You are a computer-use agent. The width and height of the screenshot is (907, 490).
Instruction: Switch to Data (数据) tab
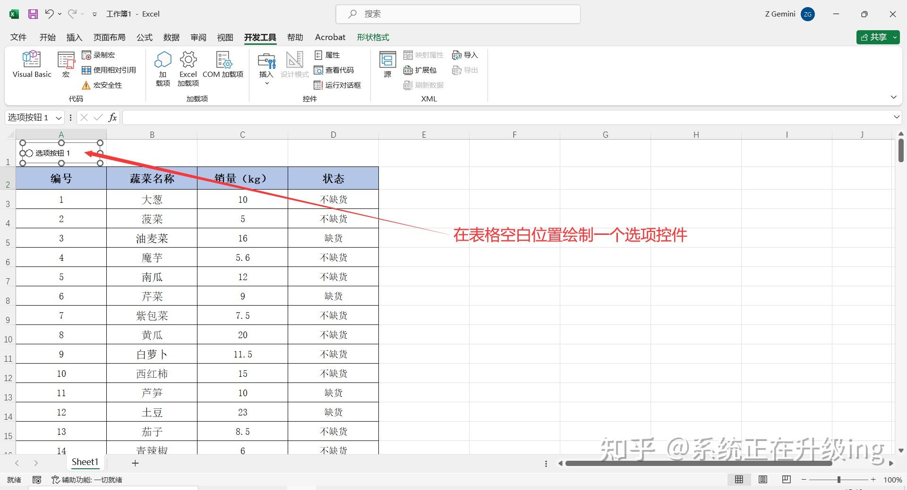171,37
